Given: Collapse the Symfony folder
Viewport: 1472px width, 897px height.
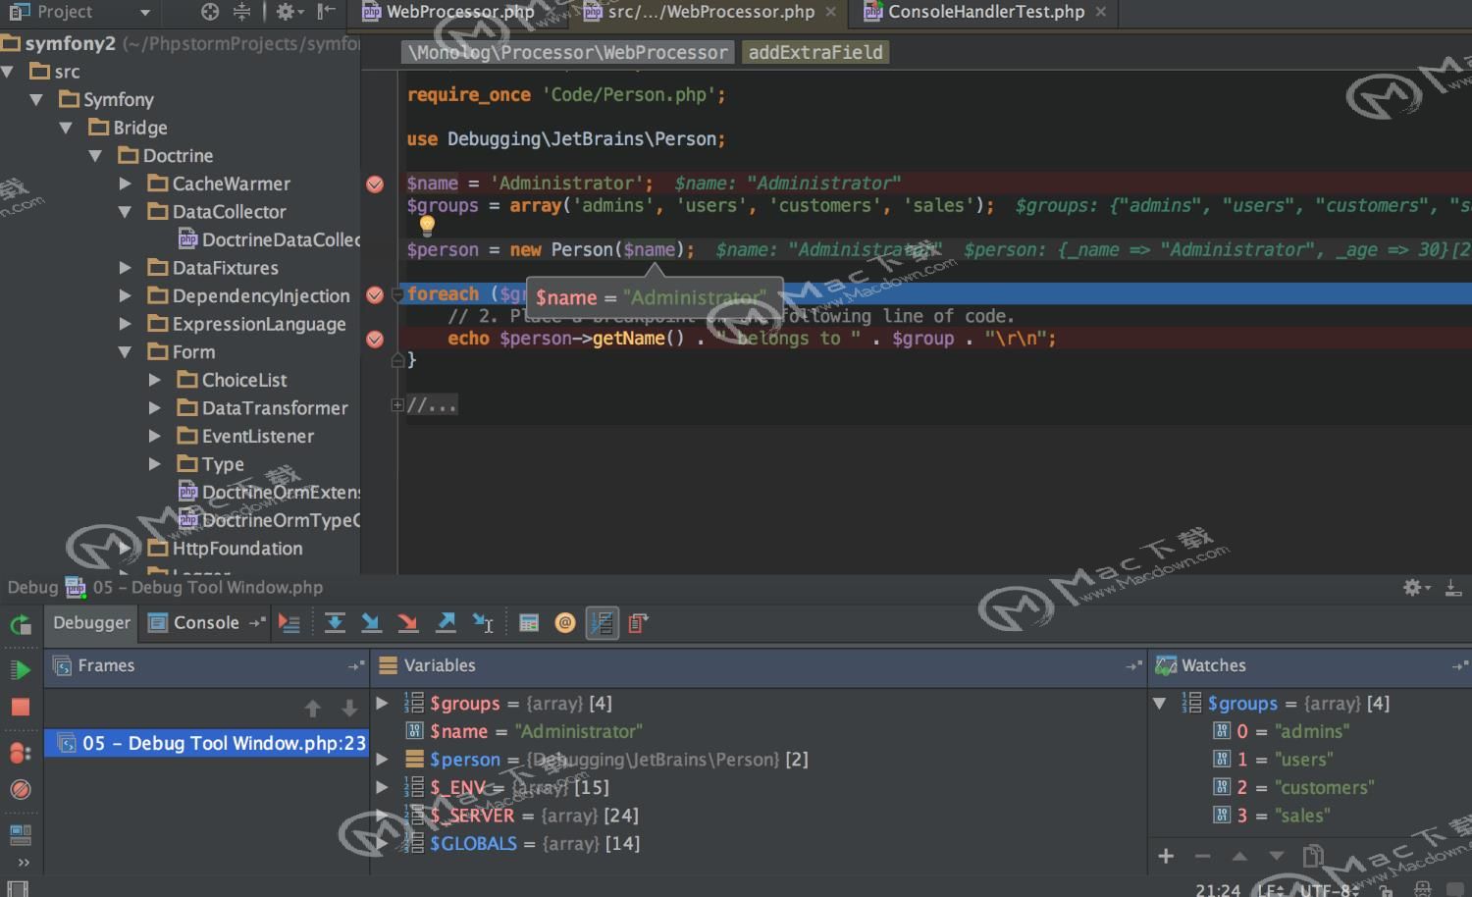Looking at the screenshot, I should tap(36, 100).
